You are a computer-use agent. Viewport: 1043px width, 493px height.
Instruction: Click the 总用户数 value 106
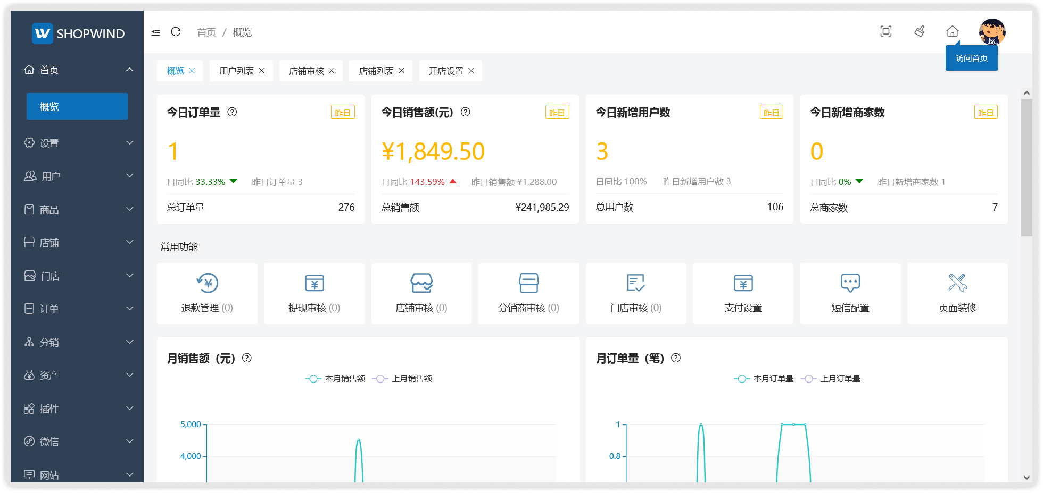tap(775, 207)
